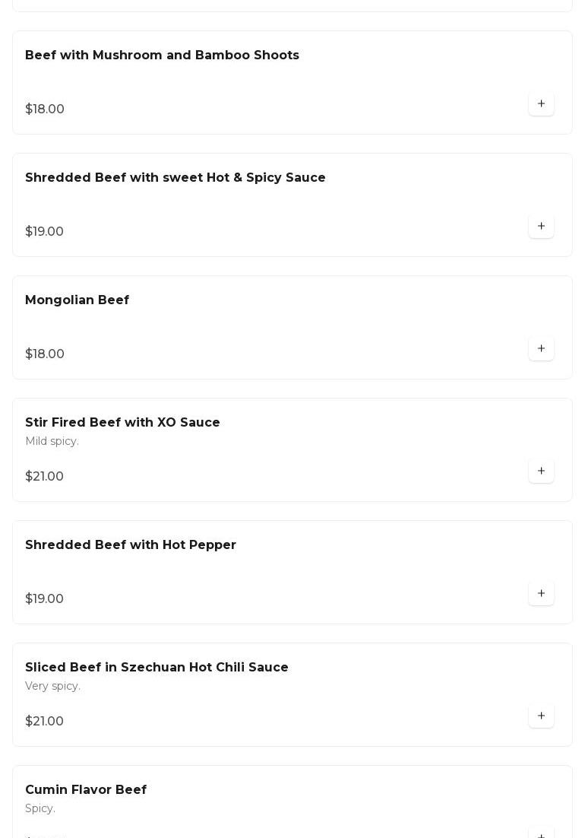
Task: Open Beef with Mushroom and Bamboo Shoots title
Action: [162, 56]
